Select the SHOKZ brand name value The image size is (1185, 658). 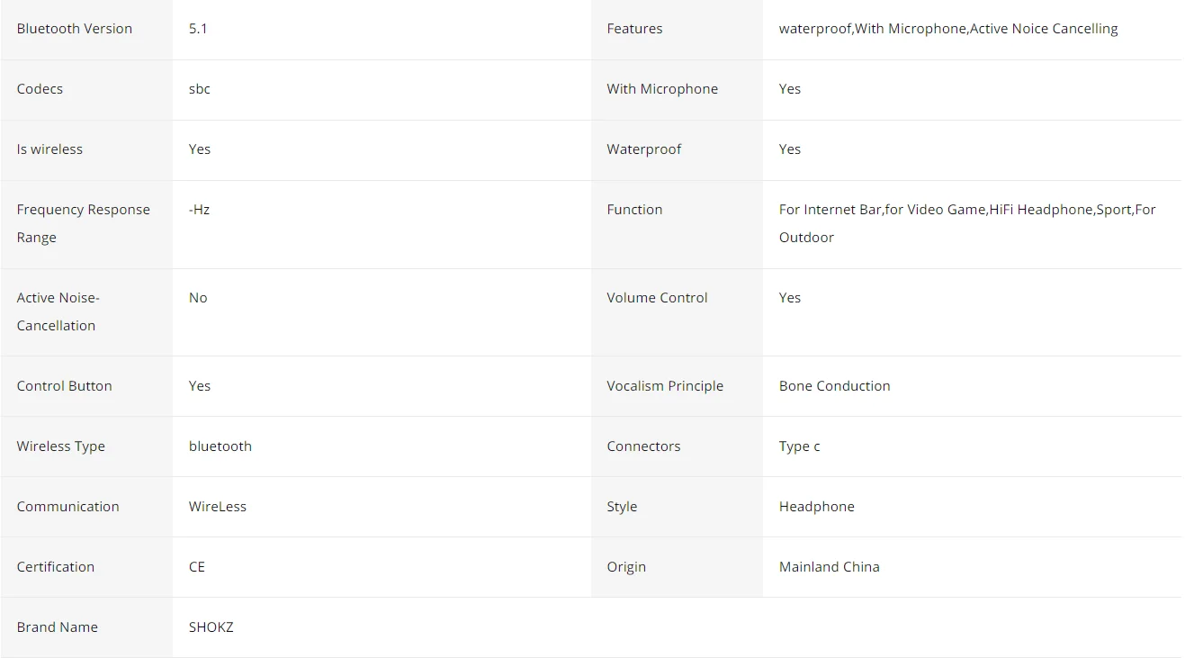point(211,627)
